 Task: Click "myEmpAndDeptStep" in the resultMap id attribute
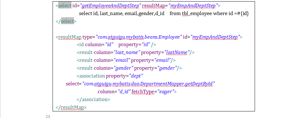215,37
